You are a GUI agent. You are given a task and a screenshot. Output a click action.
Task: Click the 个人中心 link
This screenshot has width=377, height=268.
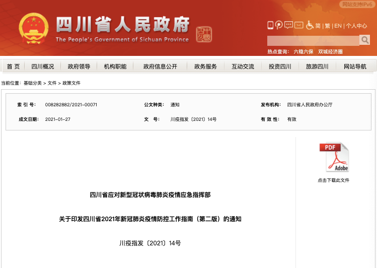coord(356,26)
